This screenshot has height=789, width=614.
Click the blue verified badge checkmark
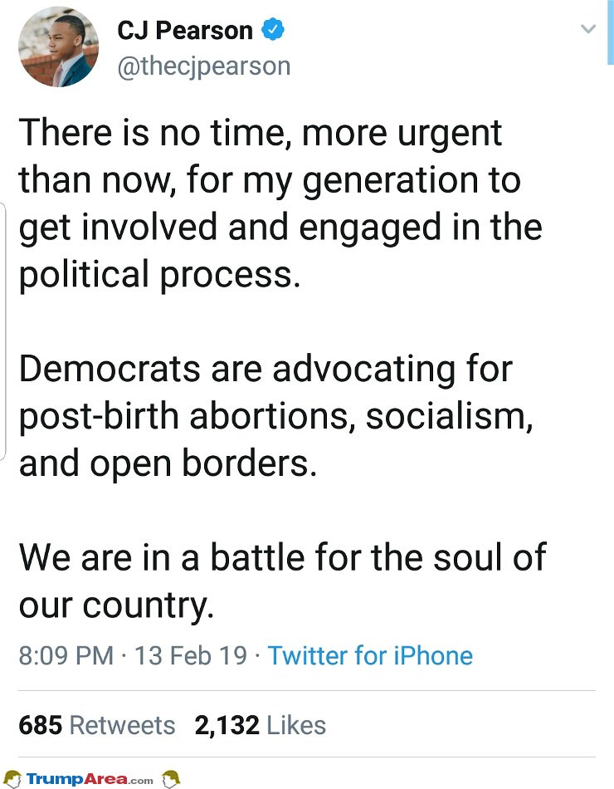point(272,30)
